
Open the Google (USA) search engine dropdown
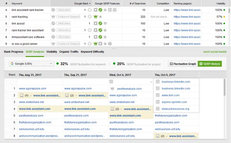coord(31,64)
